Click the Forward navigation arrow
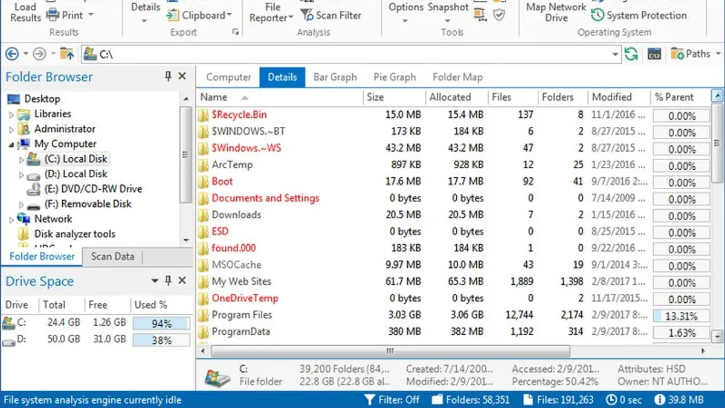 (39, 54)
